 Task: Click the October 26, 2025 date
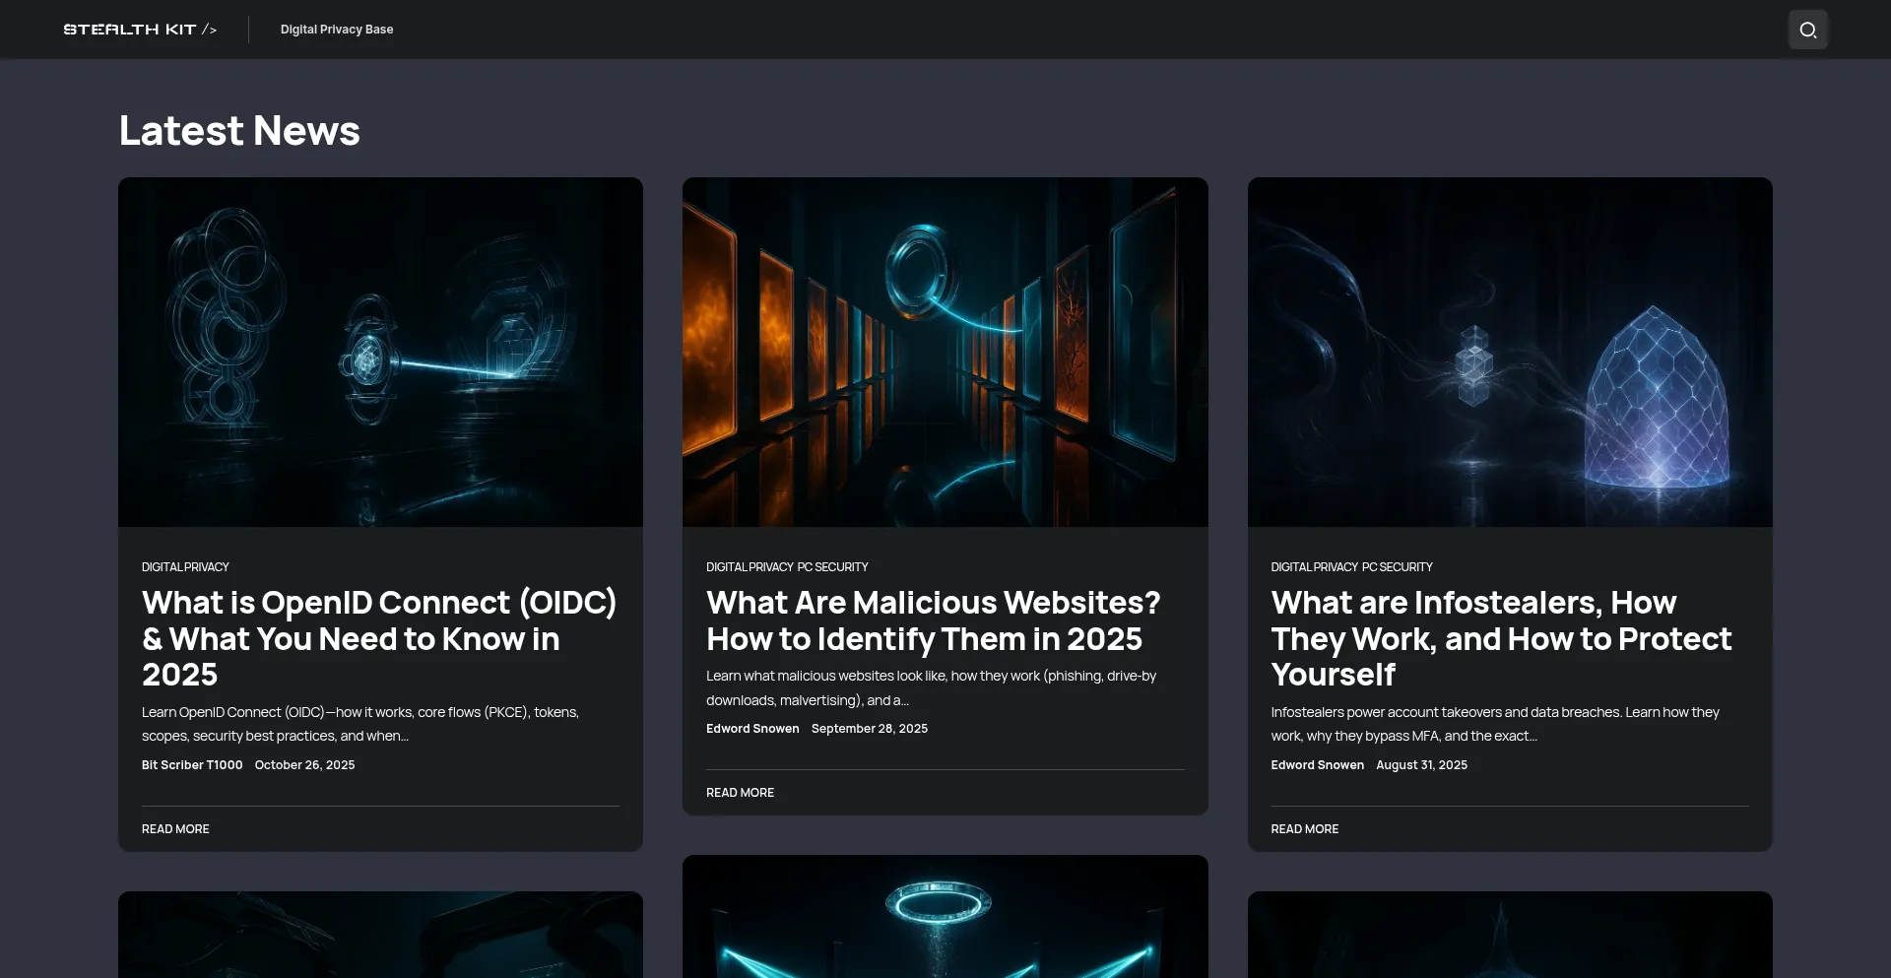pos(304,765)
